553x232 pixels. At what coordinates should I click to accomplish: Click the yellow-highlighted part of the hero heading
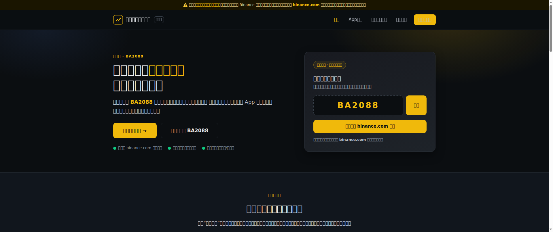166,71
